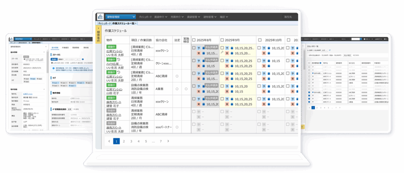
Task: Go to page 3 in pagination
Action: tap(131, 141)
